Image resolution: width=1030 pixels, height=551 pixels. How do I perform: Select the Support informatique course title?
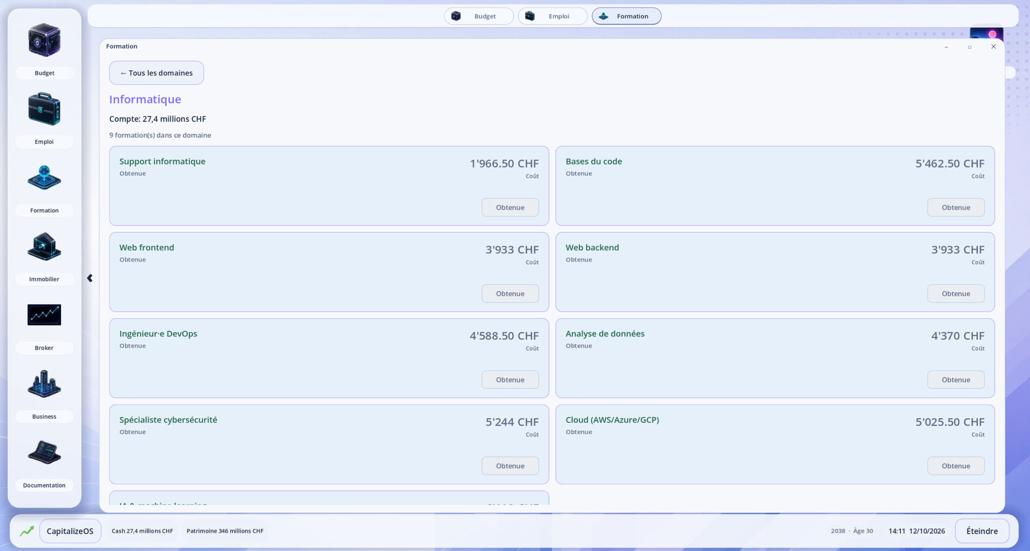pyautogui.click(x=162, y=161)
